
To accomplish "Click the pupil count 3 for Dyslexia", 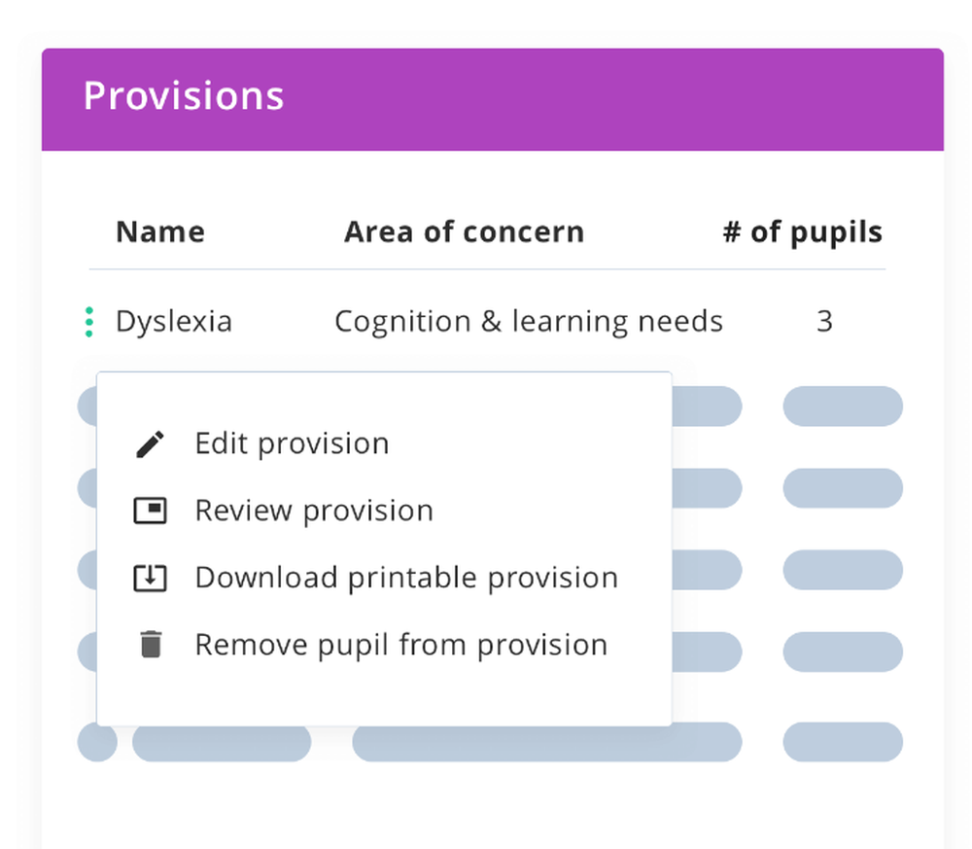I will pos(824,322).
